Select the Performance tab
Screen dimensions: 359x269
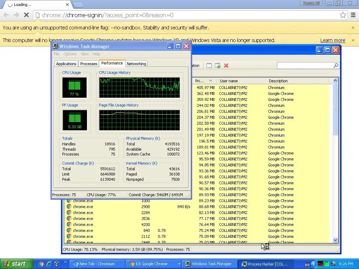click(x=112, y=63)
